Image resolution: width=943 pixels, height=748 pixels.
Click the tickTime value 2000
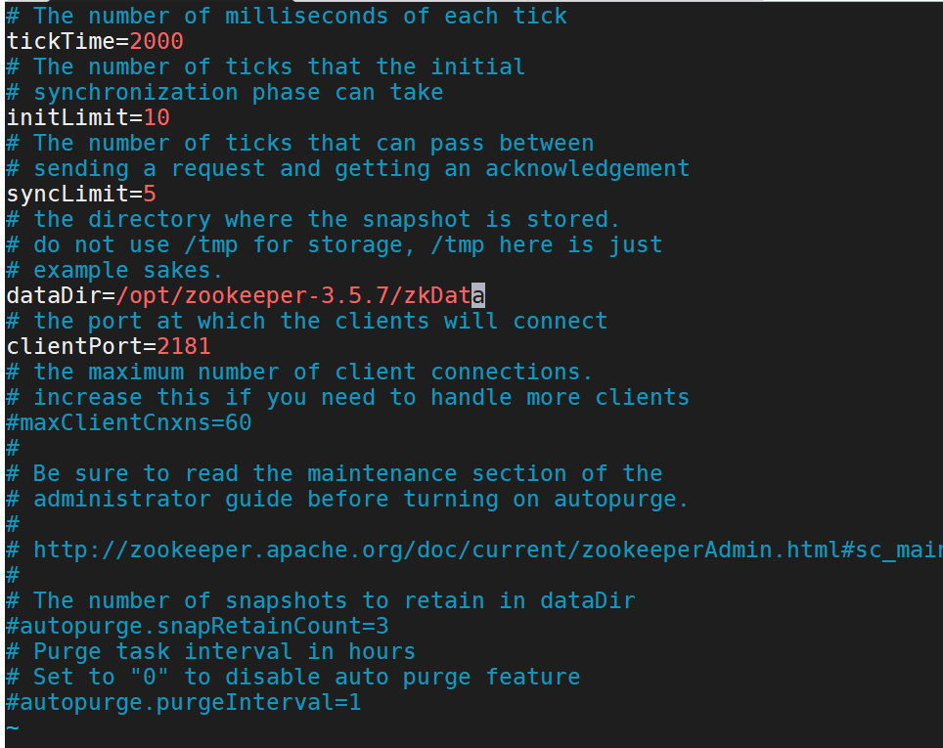(x=157, y=41)
